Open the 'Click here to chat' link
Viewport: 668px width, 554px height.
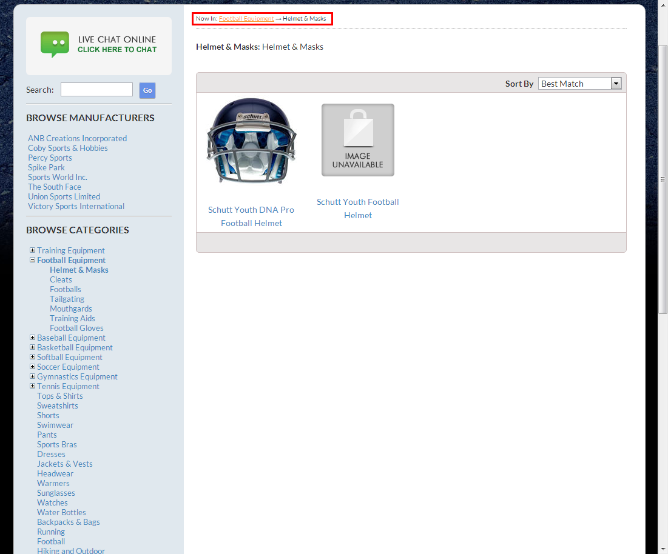116,49
